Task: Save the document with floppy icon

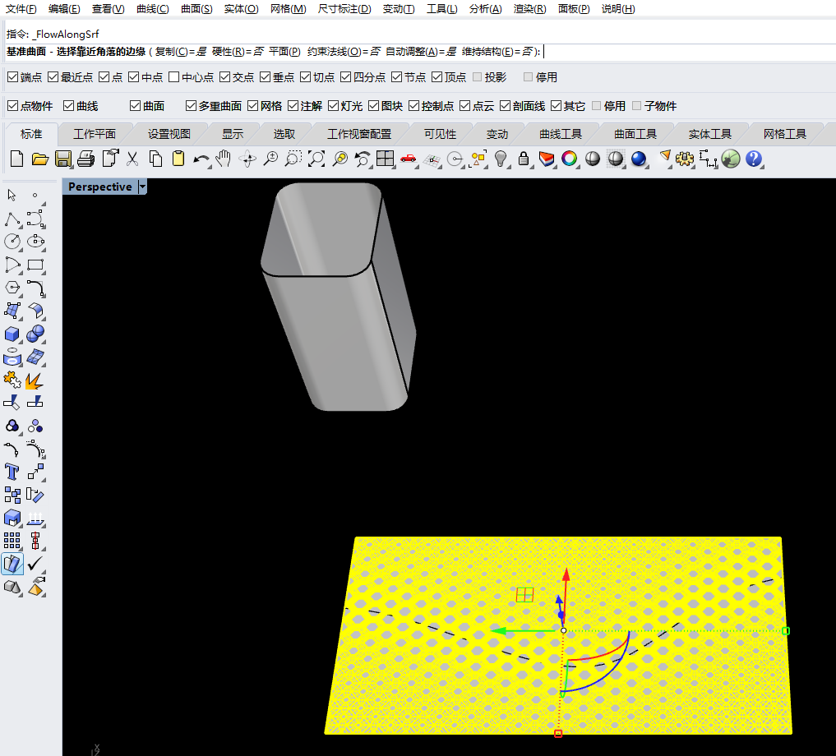Action: 63,159
